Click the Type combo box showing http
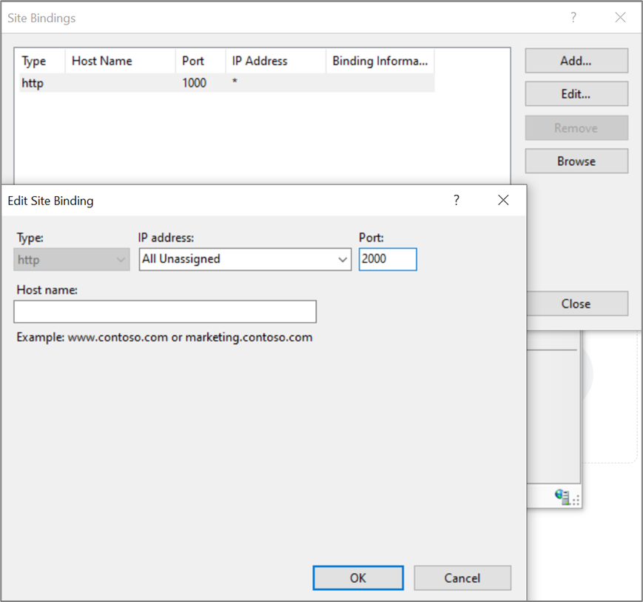Viewport: 643px width, 602px height. pos(72,259)
